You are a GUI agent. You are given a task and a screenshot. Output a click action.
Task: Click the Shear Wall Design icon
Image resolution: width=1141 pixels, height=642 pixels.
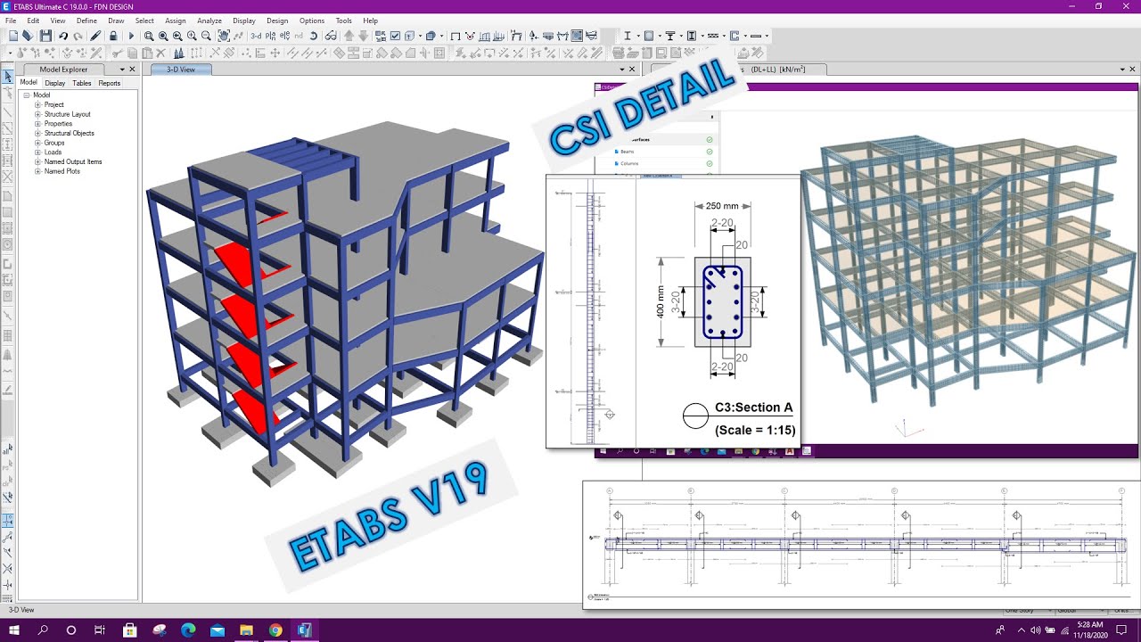click(x=734, y=36)
